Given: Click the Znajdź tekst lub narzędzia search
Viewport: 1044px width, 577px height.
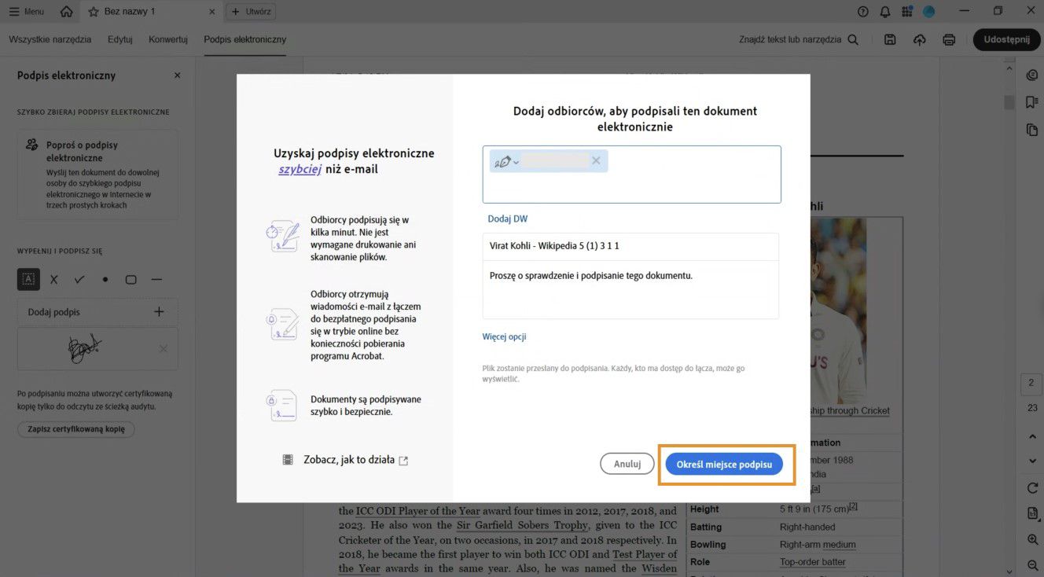Looking at the screenshot, I should [799, 39].
